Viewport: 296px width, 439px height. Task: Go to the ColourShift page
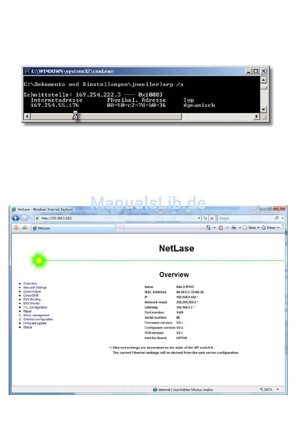(31, 295)
